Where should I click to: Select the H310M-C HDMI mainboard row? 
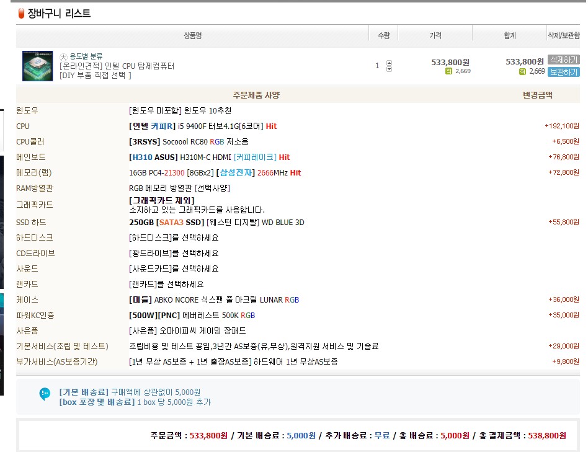(298, 157)
